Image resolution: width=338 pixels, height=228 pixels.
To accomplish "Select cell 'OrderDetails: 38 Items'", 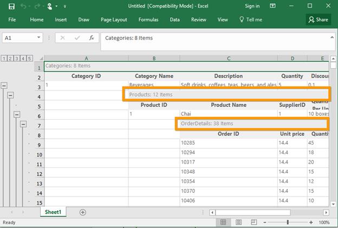I will click(x=254, y=123).
